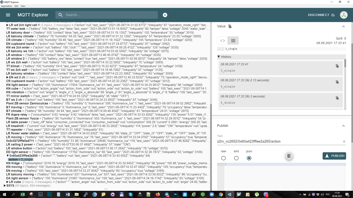Select the json payload format

point(249,158)
